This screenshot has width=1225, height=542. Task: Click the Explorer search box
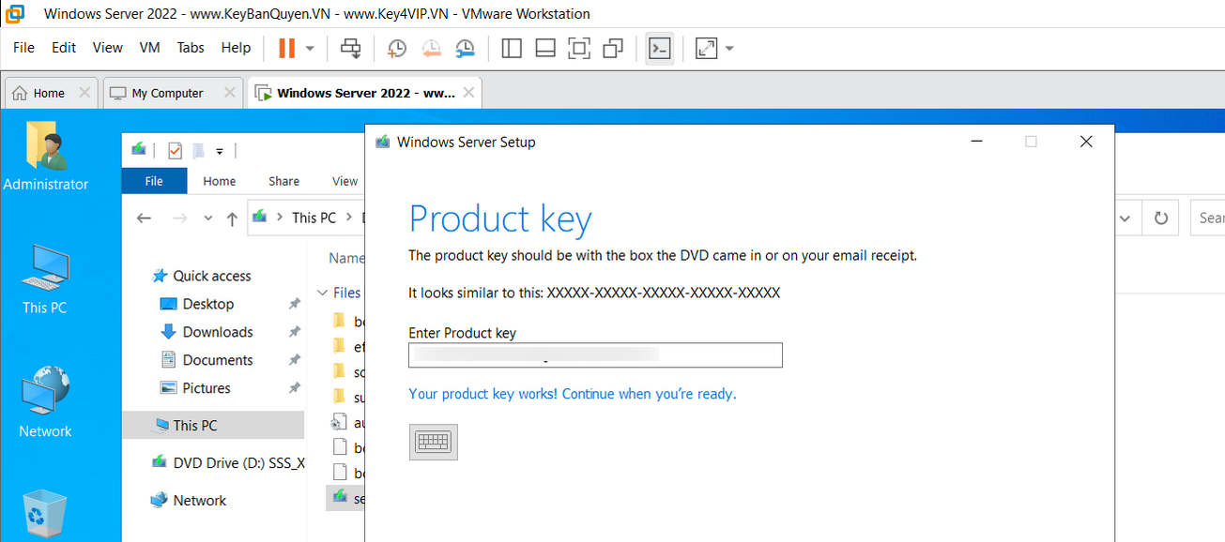1208,218
